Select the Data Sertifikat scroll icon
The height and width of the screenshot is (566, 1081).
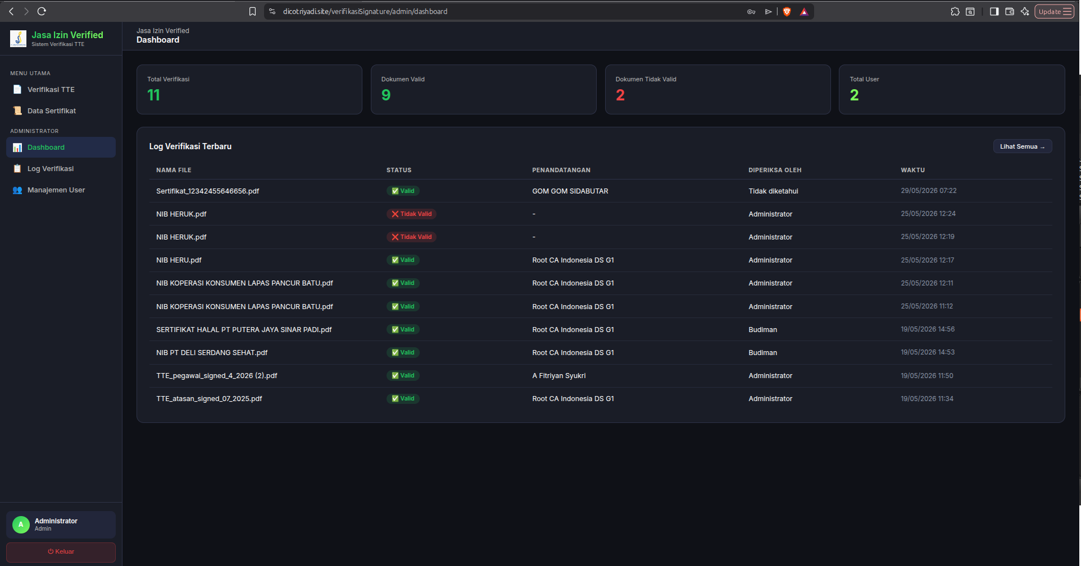pyautogui.click(x=17, y=111)
